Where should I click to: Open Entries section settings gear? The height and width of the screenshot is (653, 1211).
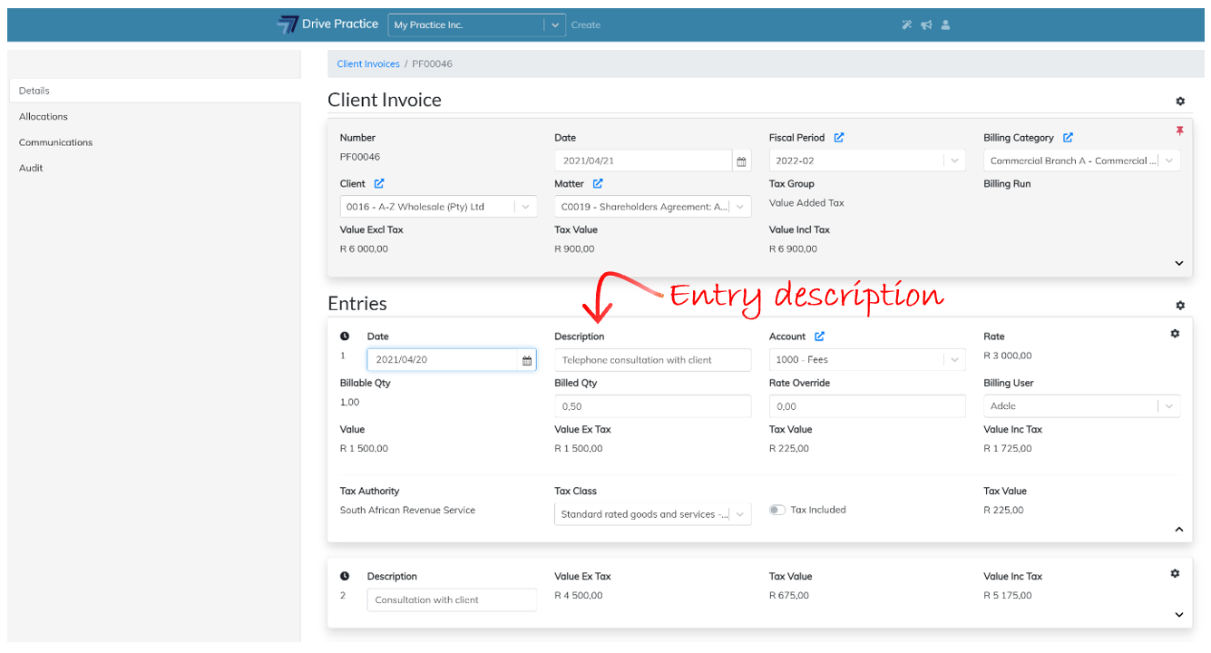click(1179, 306)
